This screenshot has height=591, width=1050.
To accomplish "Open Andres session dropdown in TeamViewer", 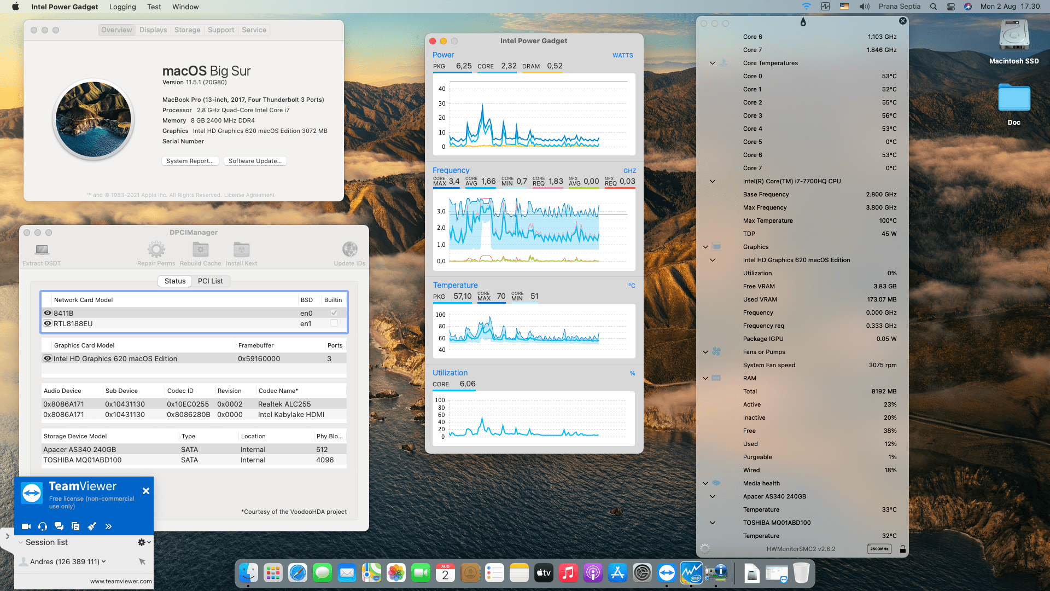I will (103, 561).
